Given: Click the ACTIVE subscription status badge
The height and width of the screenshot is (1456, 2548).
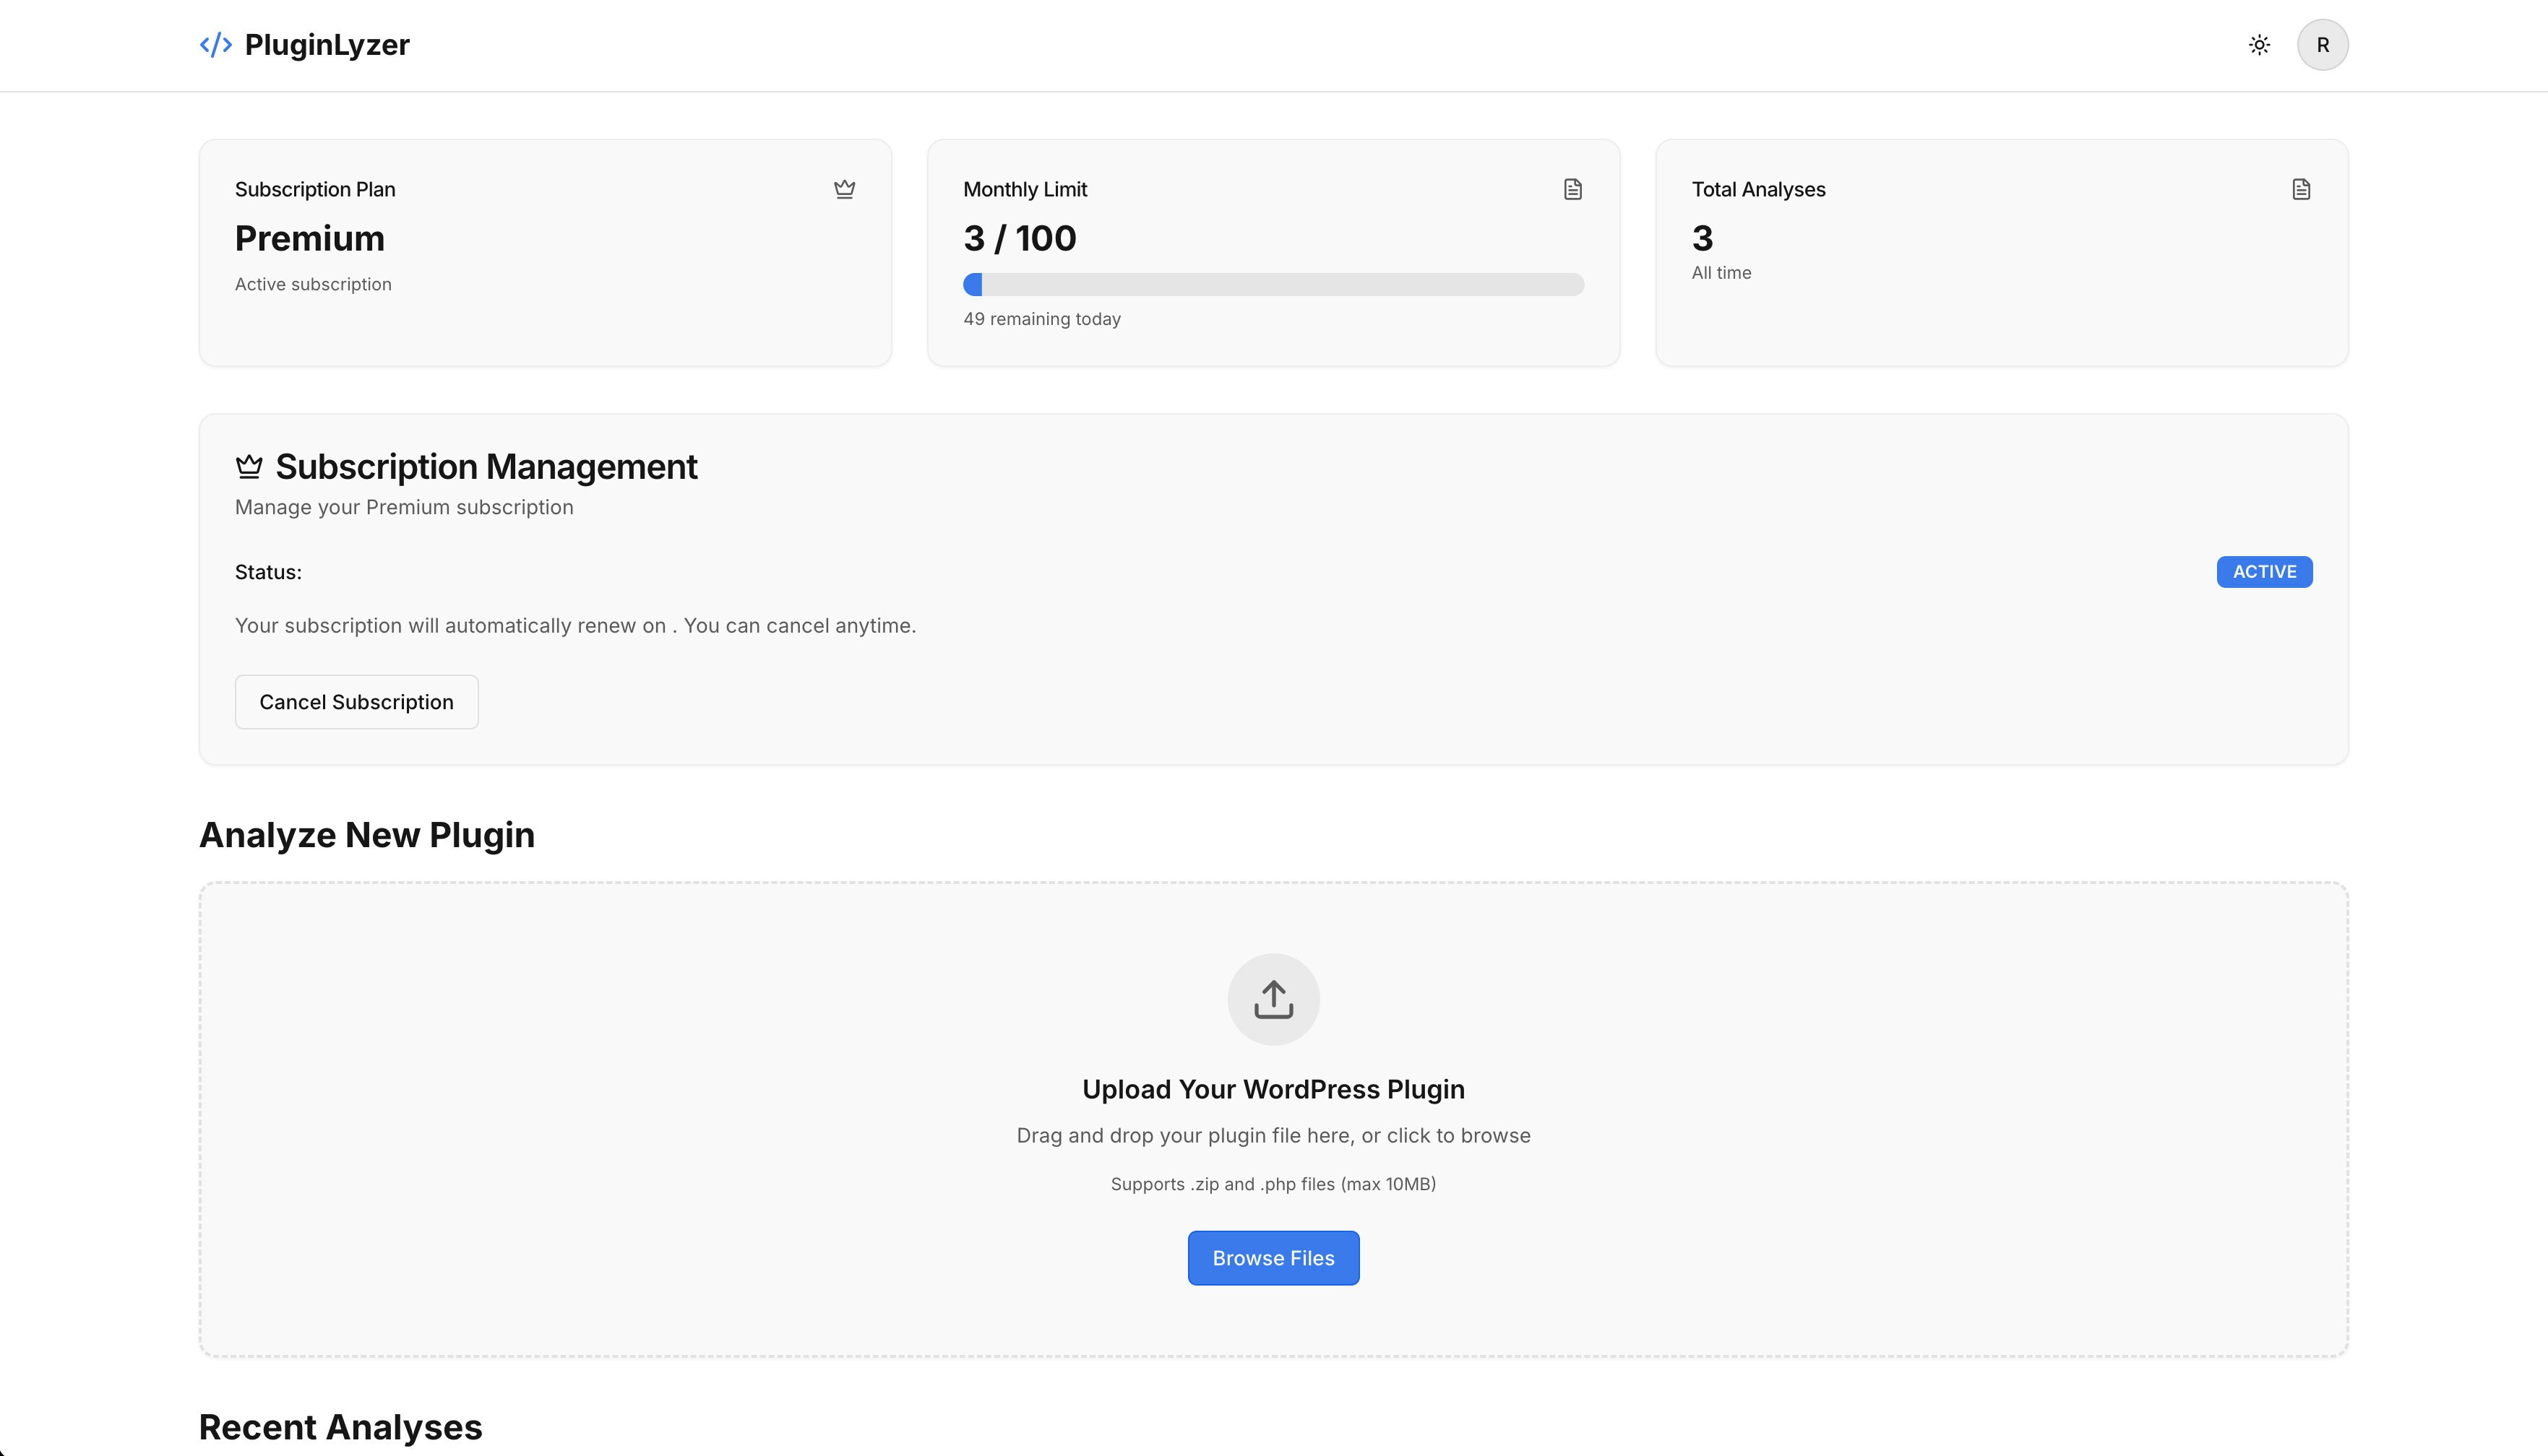Looking at the screenshot, I should [2263, 571].
